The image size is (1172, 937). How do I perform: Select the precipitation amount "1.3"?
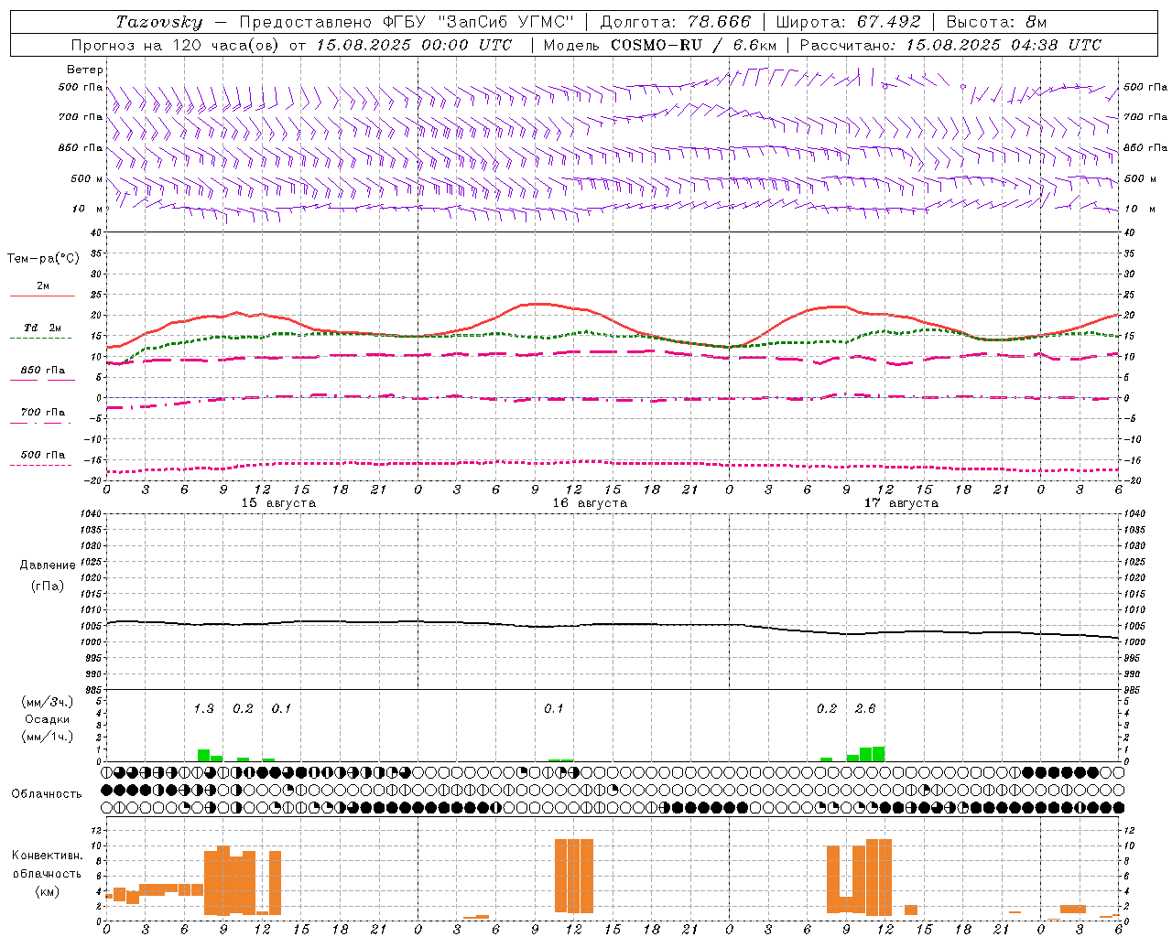tap(203, 708)
